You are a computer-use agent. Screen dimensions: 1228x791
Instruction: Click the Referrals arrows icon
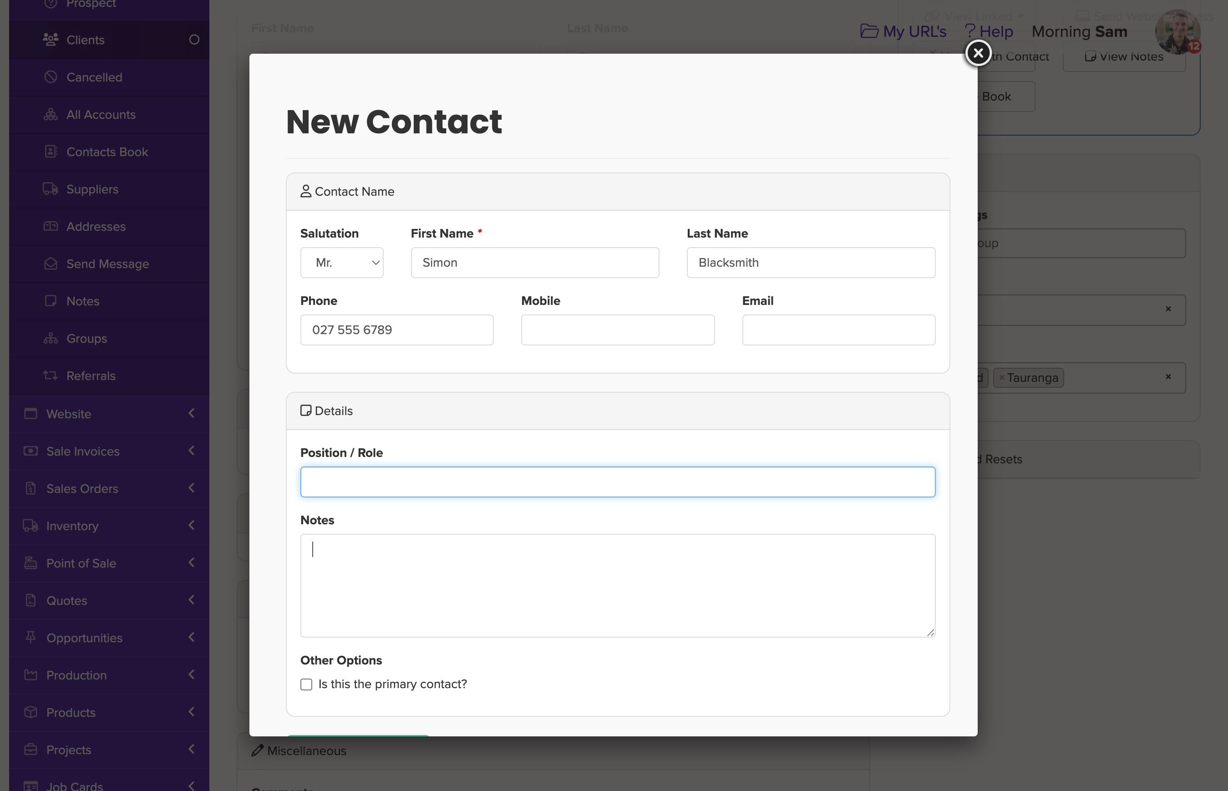pyautogui.click(x=51, y=375)
